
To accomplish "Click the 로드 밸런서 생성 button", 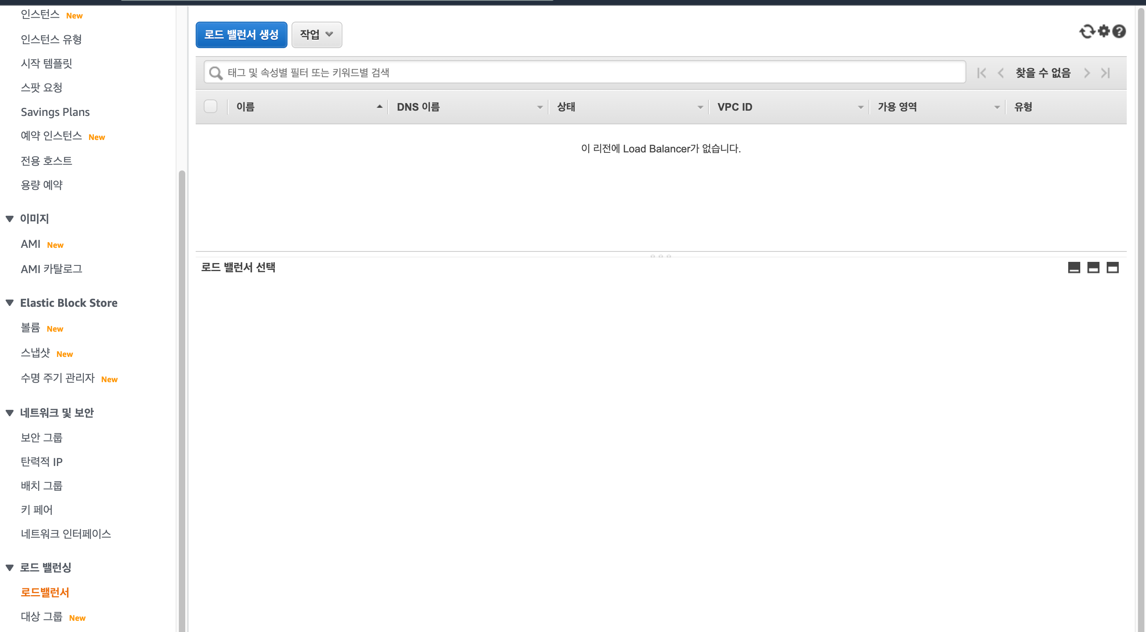I will [x=241, y=35].
